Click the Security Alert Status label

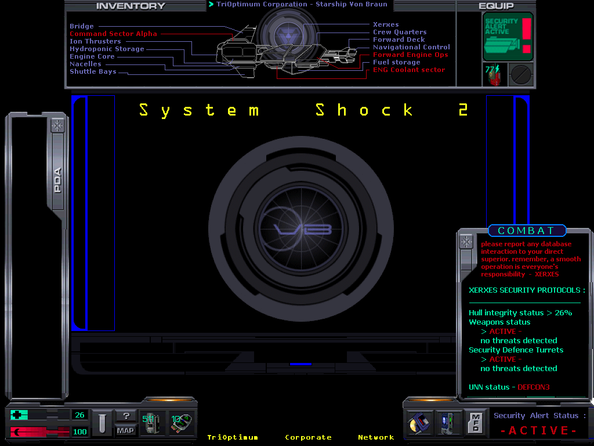(540, 416)
